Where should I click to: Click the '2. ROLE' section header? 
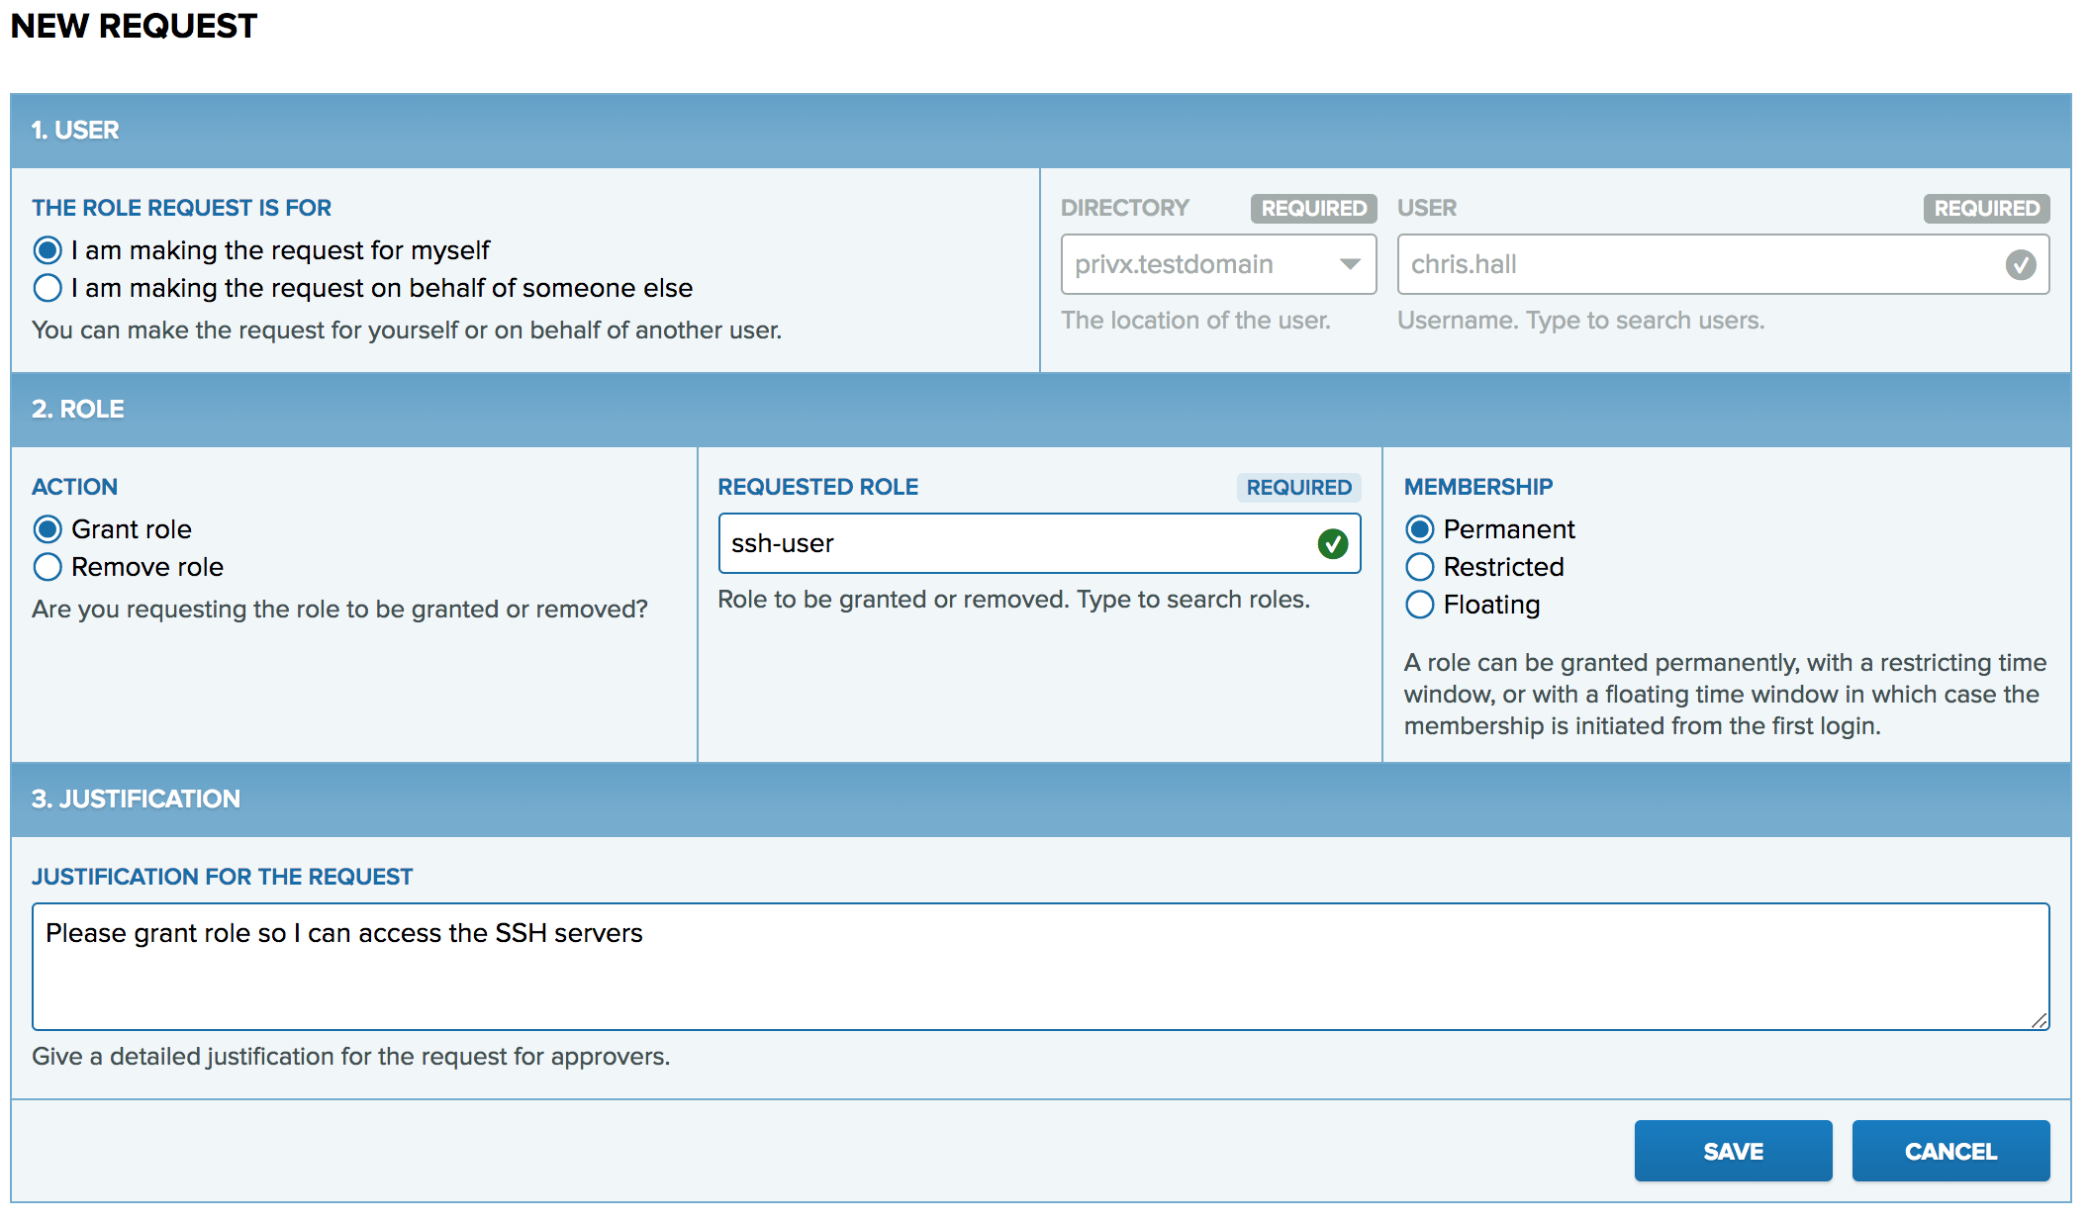[x=78, y=410]
